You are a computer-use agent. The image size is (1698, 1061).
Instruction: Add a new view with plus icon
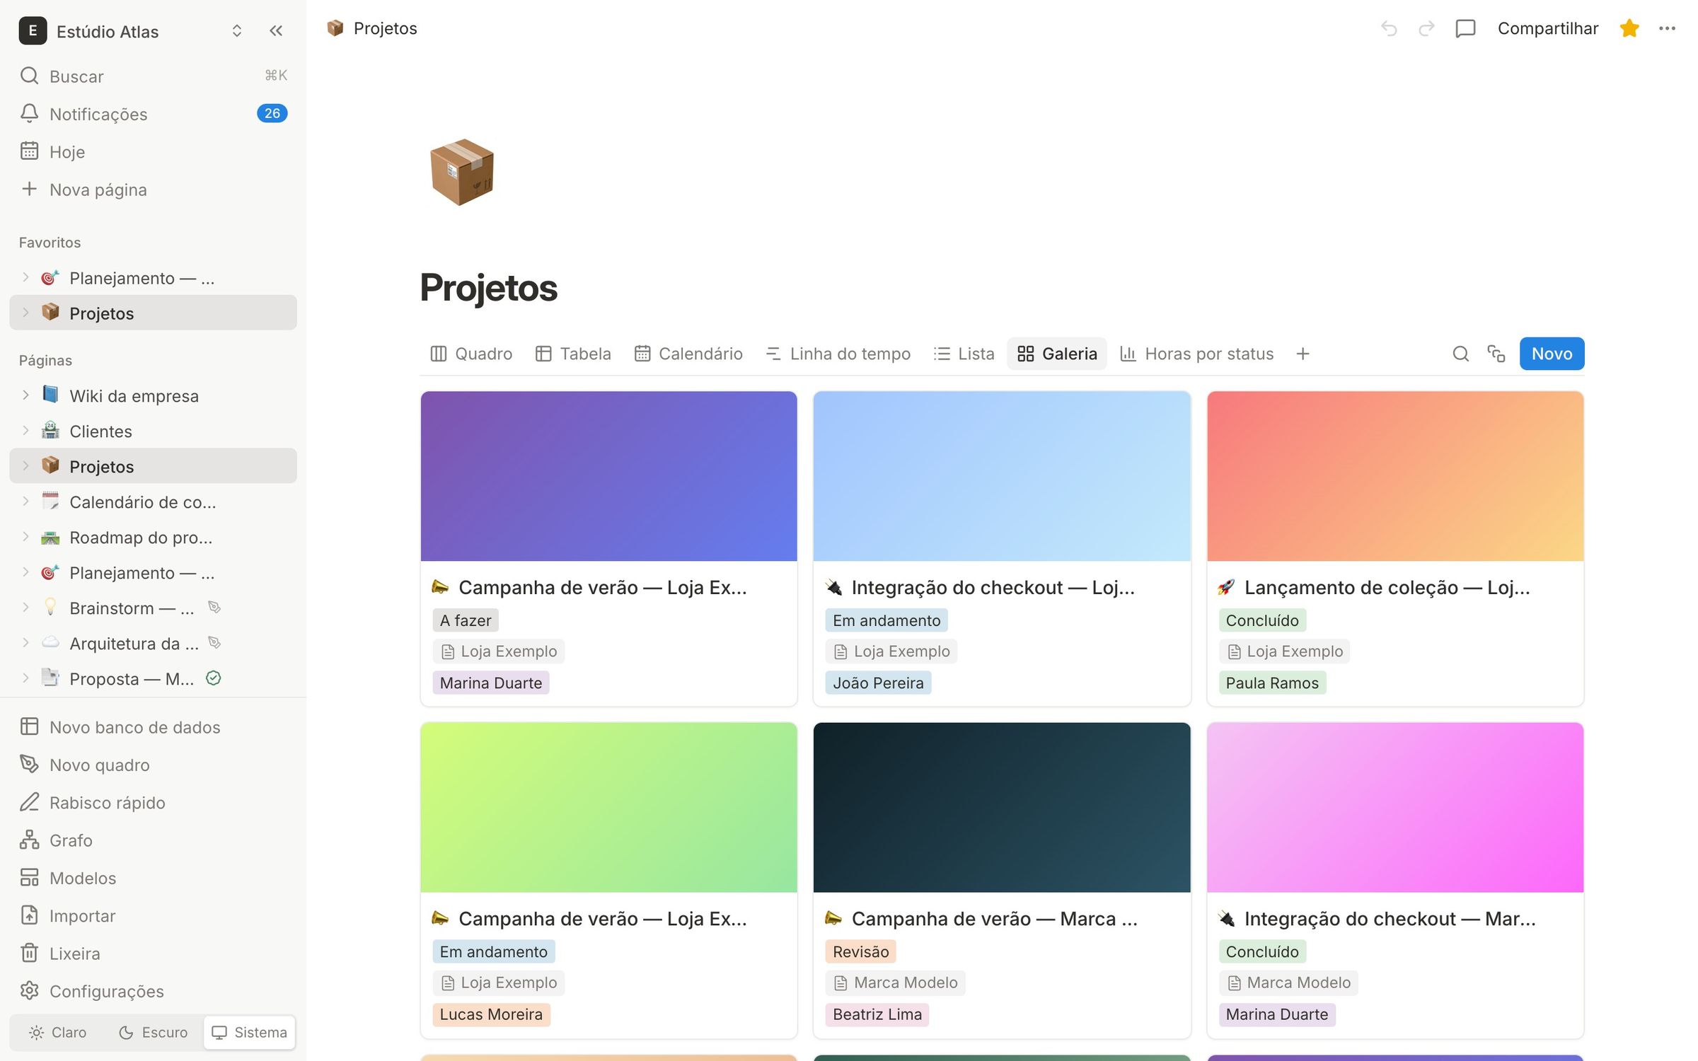pos(1303,354)
